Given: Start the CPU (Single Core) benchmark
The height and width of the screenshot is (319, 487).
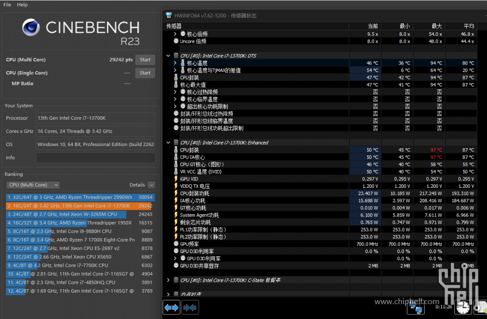Looking at the screenshot, I should tap(145, 73).
